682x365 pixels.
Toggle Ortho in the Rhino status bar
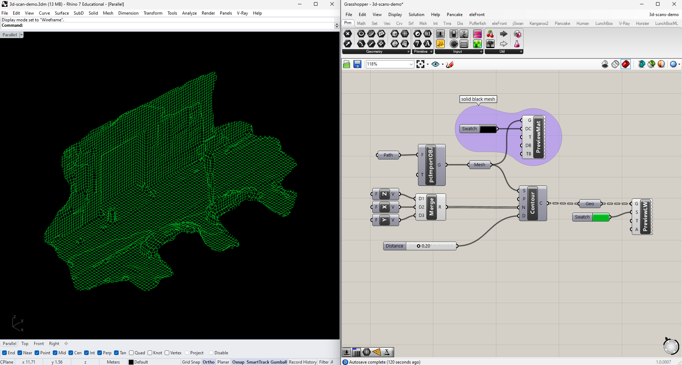208,362
